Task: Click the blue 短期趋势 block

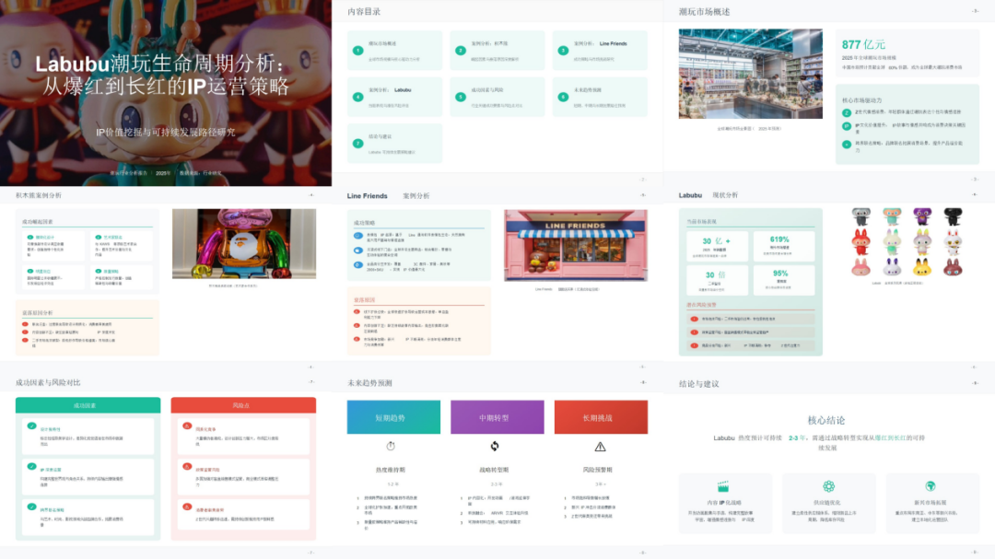Action: point(393,417)
